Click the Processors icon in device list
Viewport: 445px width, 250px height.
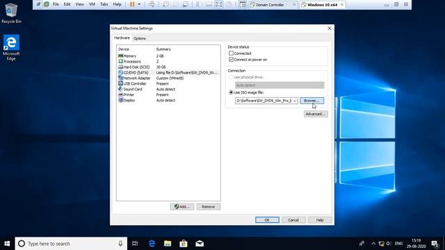pos(120,61)
